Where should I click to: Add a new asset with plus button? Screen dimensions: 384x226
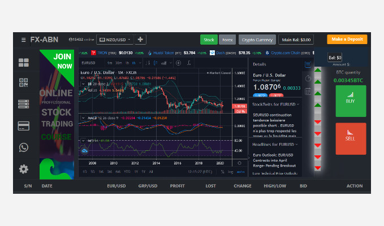tap(140, 40)
